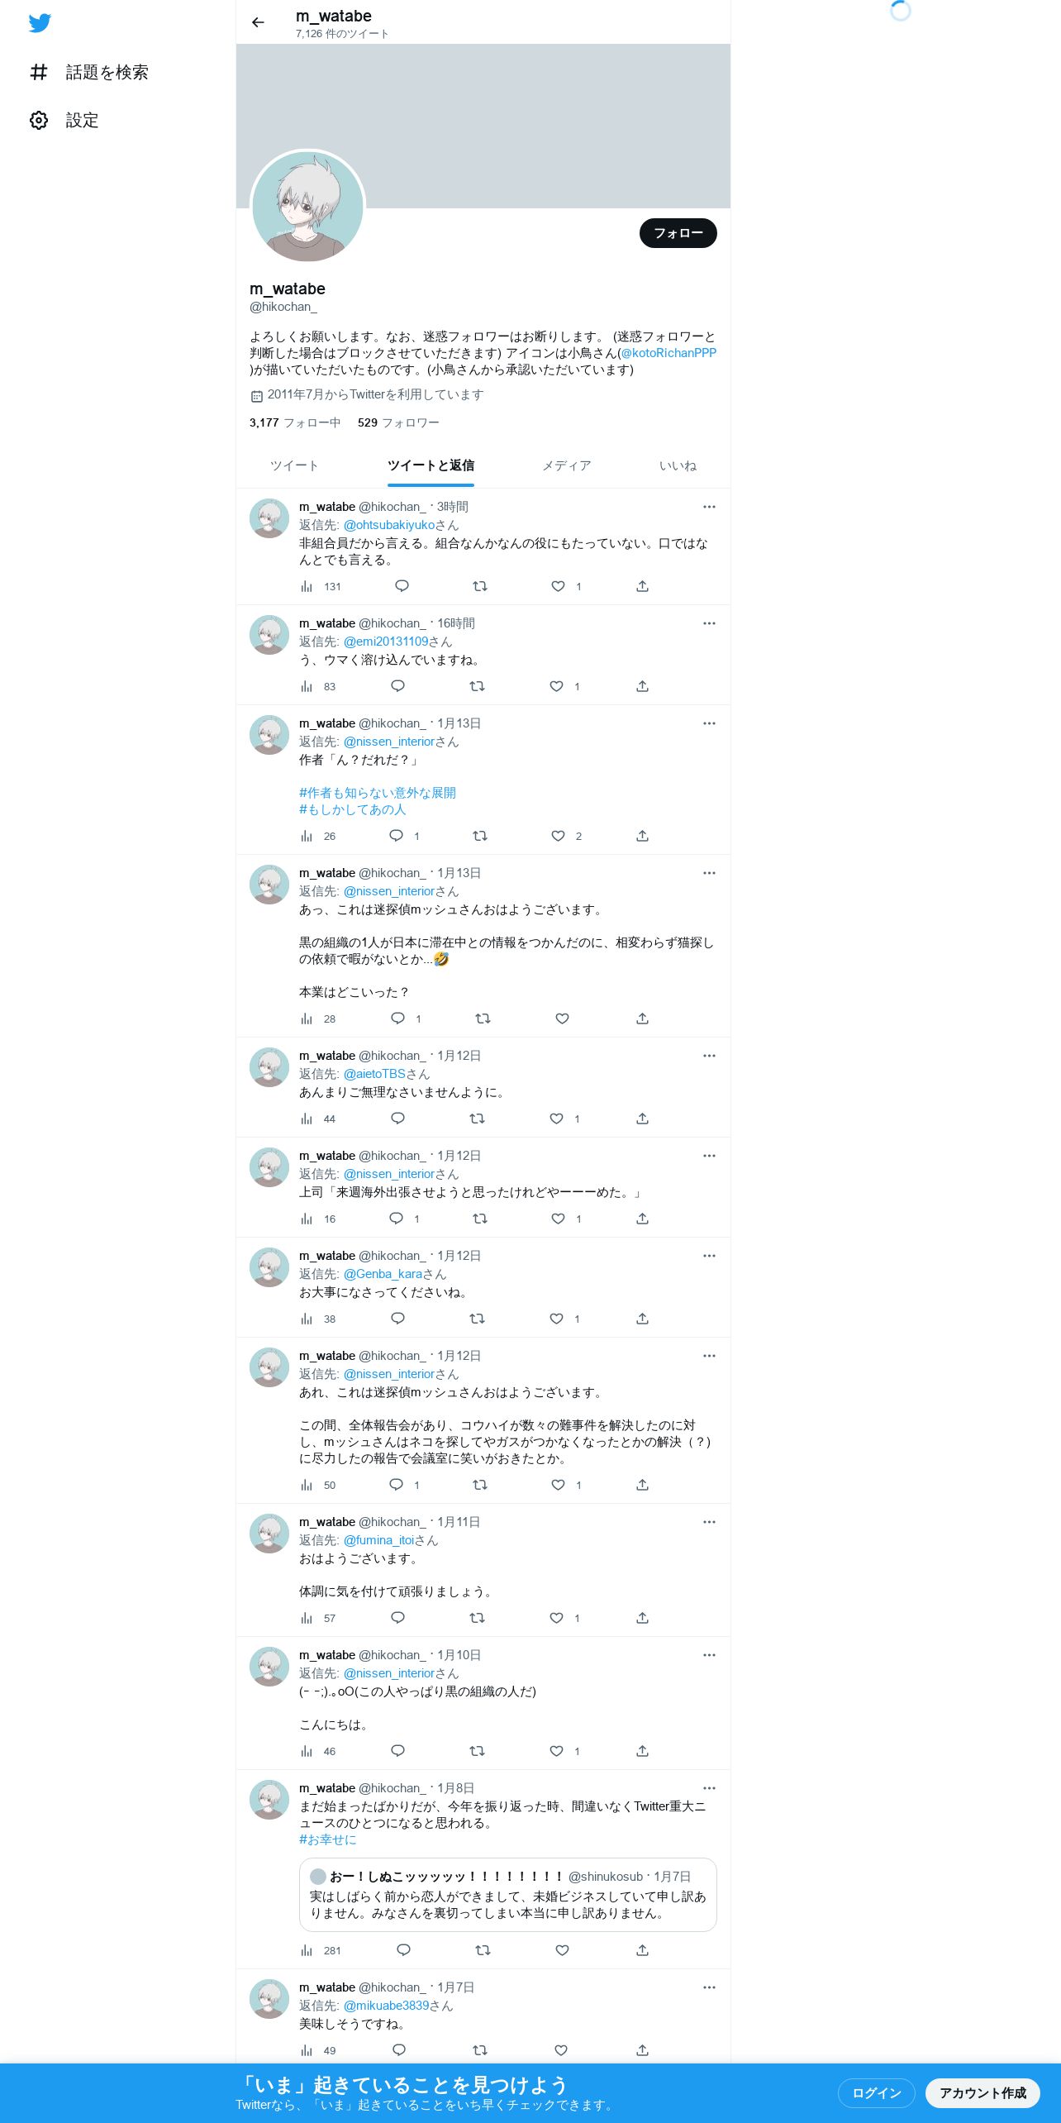Screen dimensions: 1061x2123
Task: Retweet the reply to @emi20131109
Action: coord(477,686)
